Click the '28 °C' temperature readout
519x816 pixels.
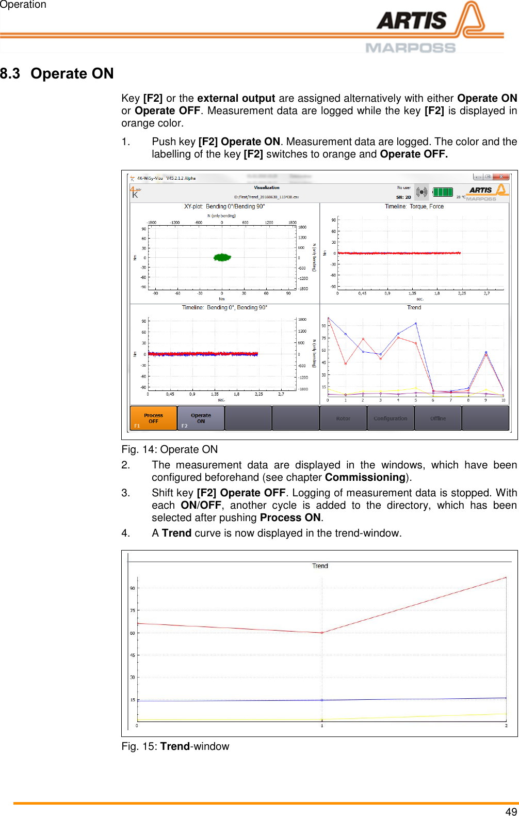click(461, 197)
